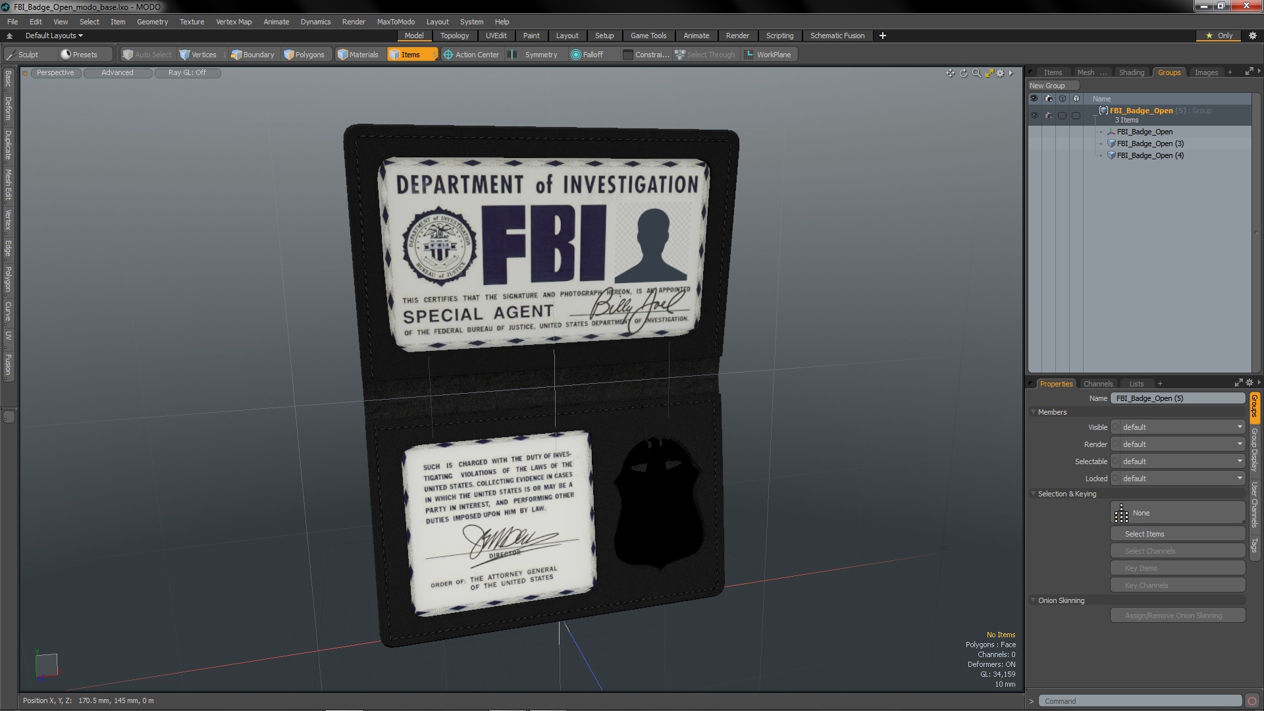
Task: Toggle the locked box for FBI_Badge_Open group
Action: tap(1076, 115)
